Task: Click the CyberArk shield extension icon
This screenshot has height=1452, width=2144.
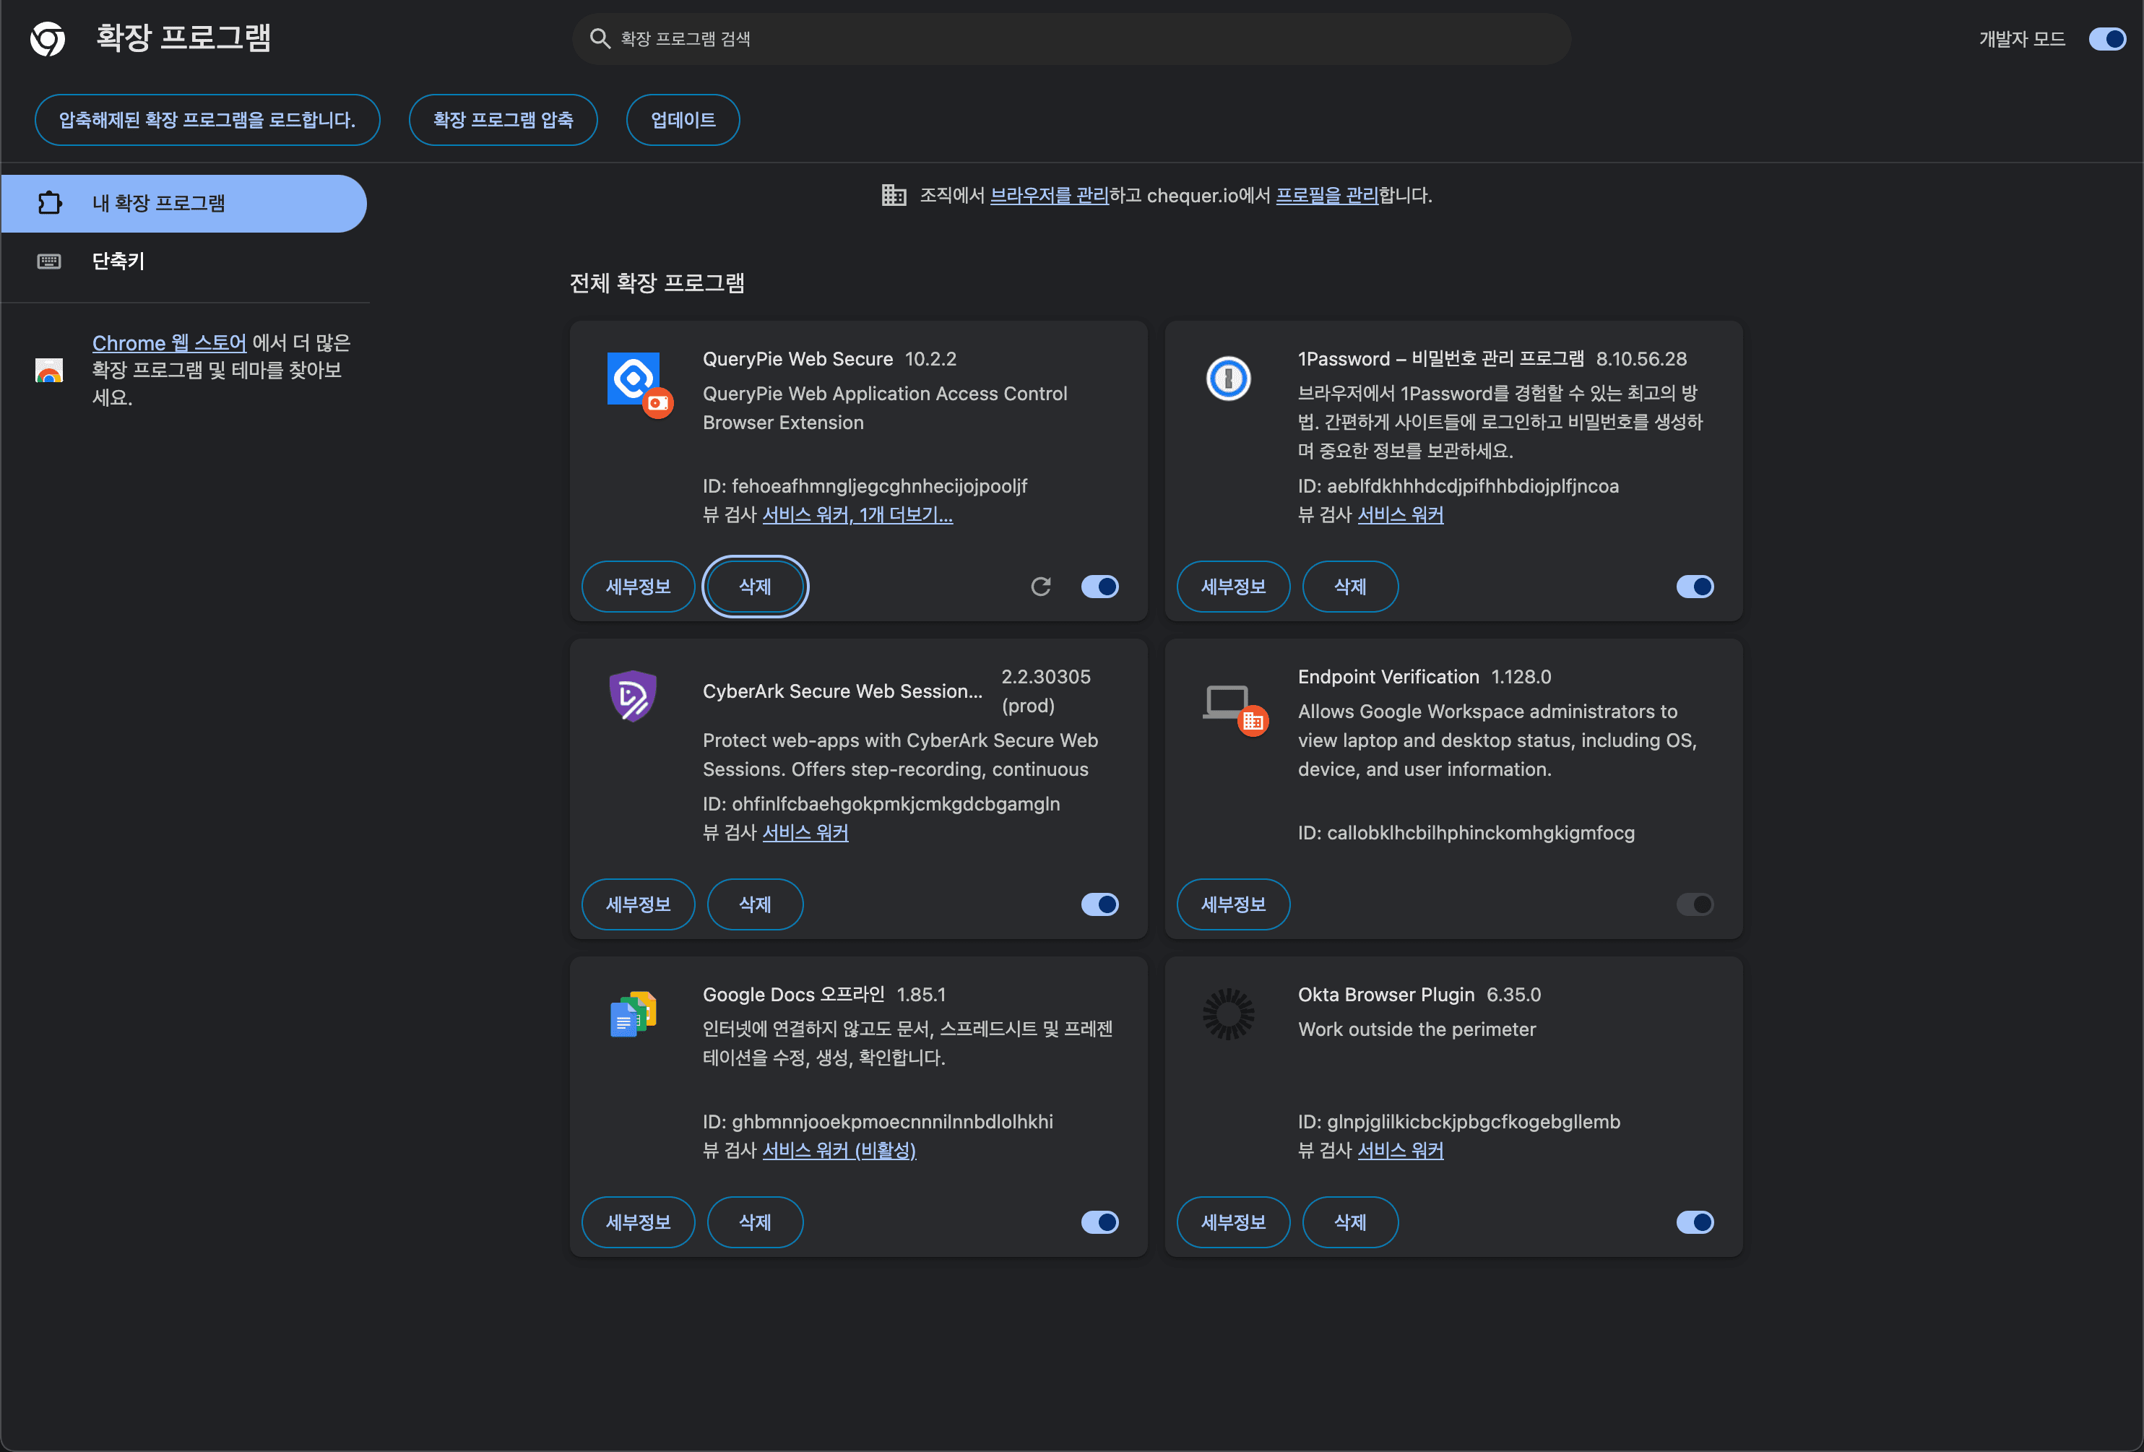Action: point(633,696)
